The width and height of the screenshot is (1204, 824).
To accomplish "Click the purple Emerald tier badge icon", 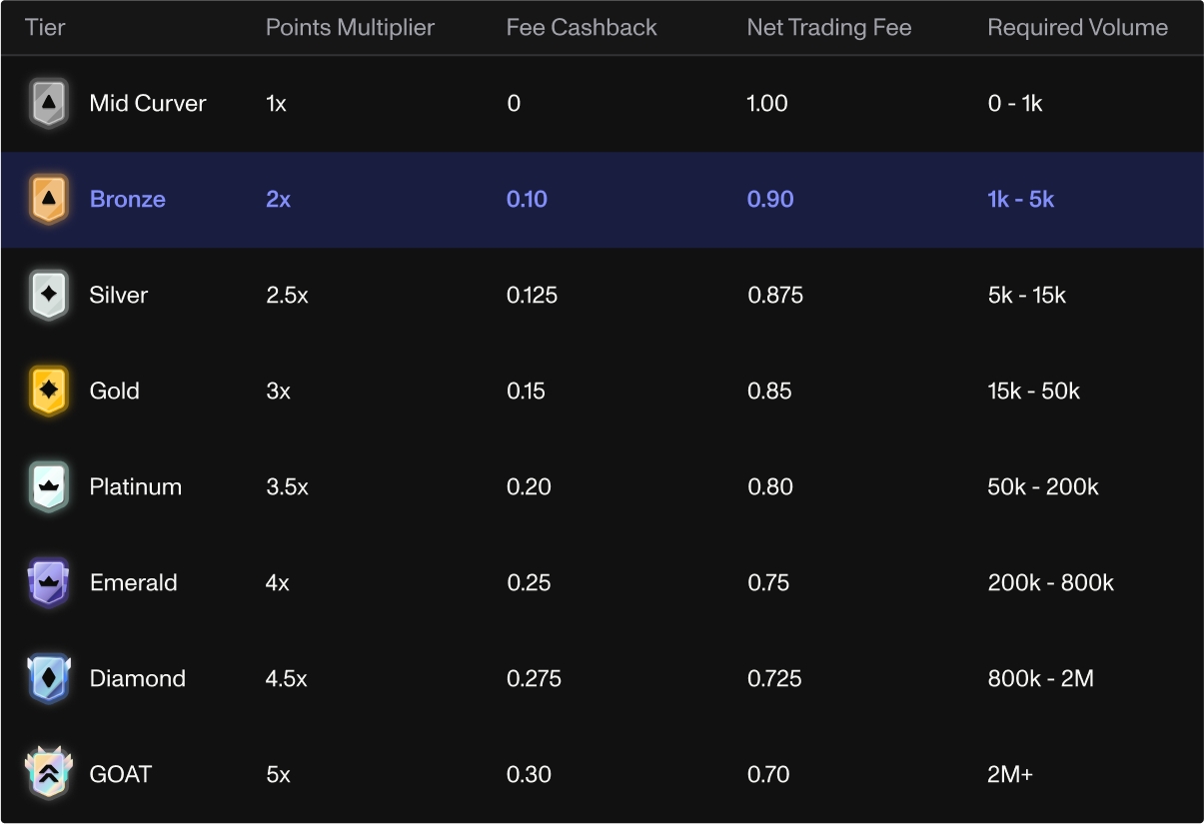I will (48, 583).
